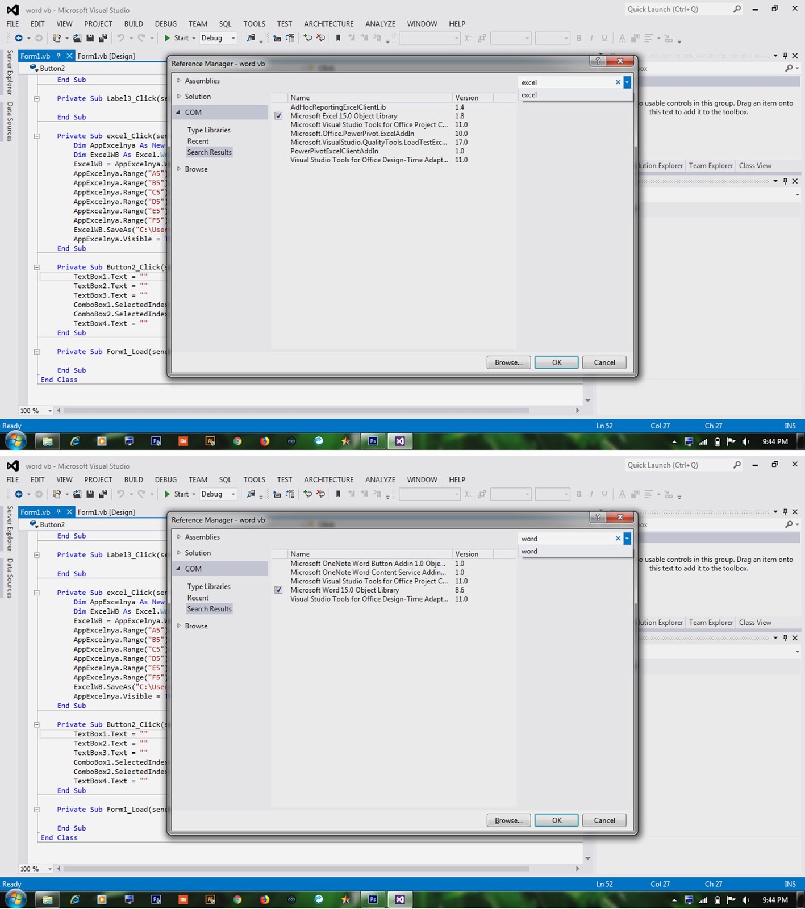
Task: Select the PowerPivotExcelClientAddIn row
Action: [x=394, y=151]
